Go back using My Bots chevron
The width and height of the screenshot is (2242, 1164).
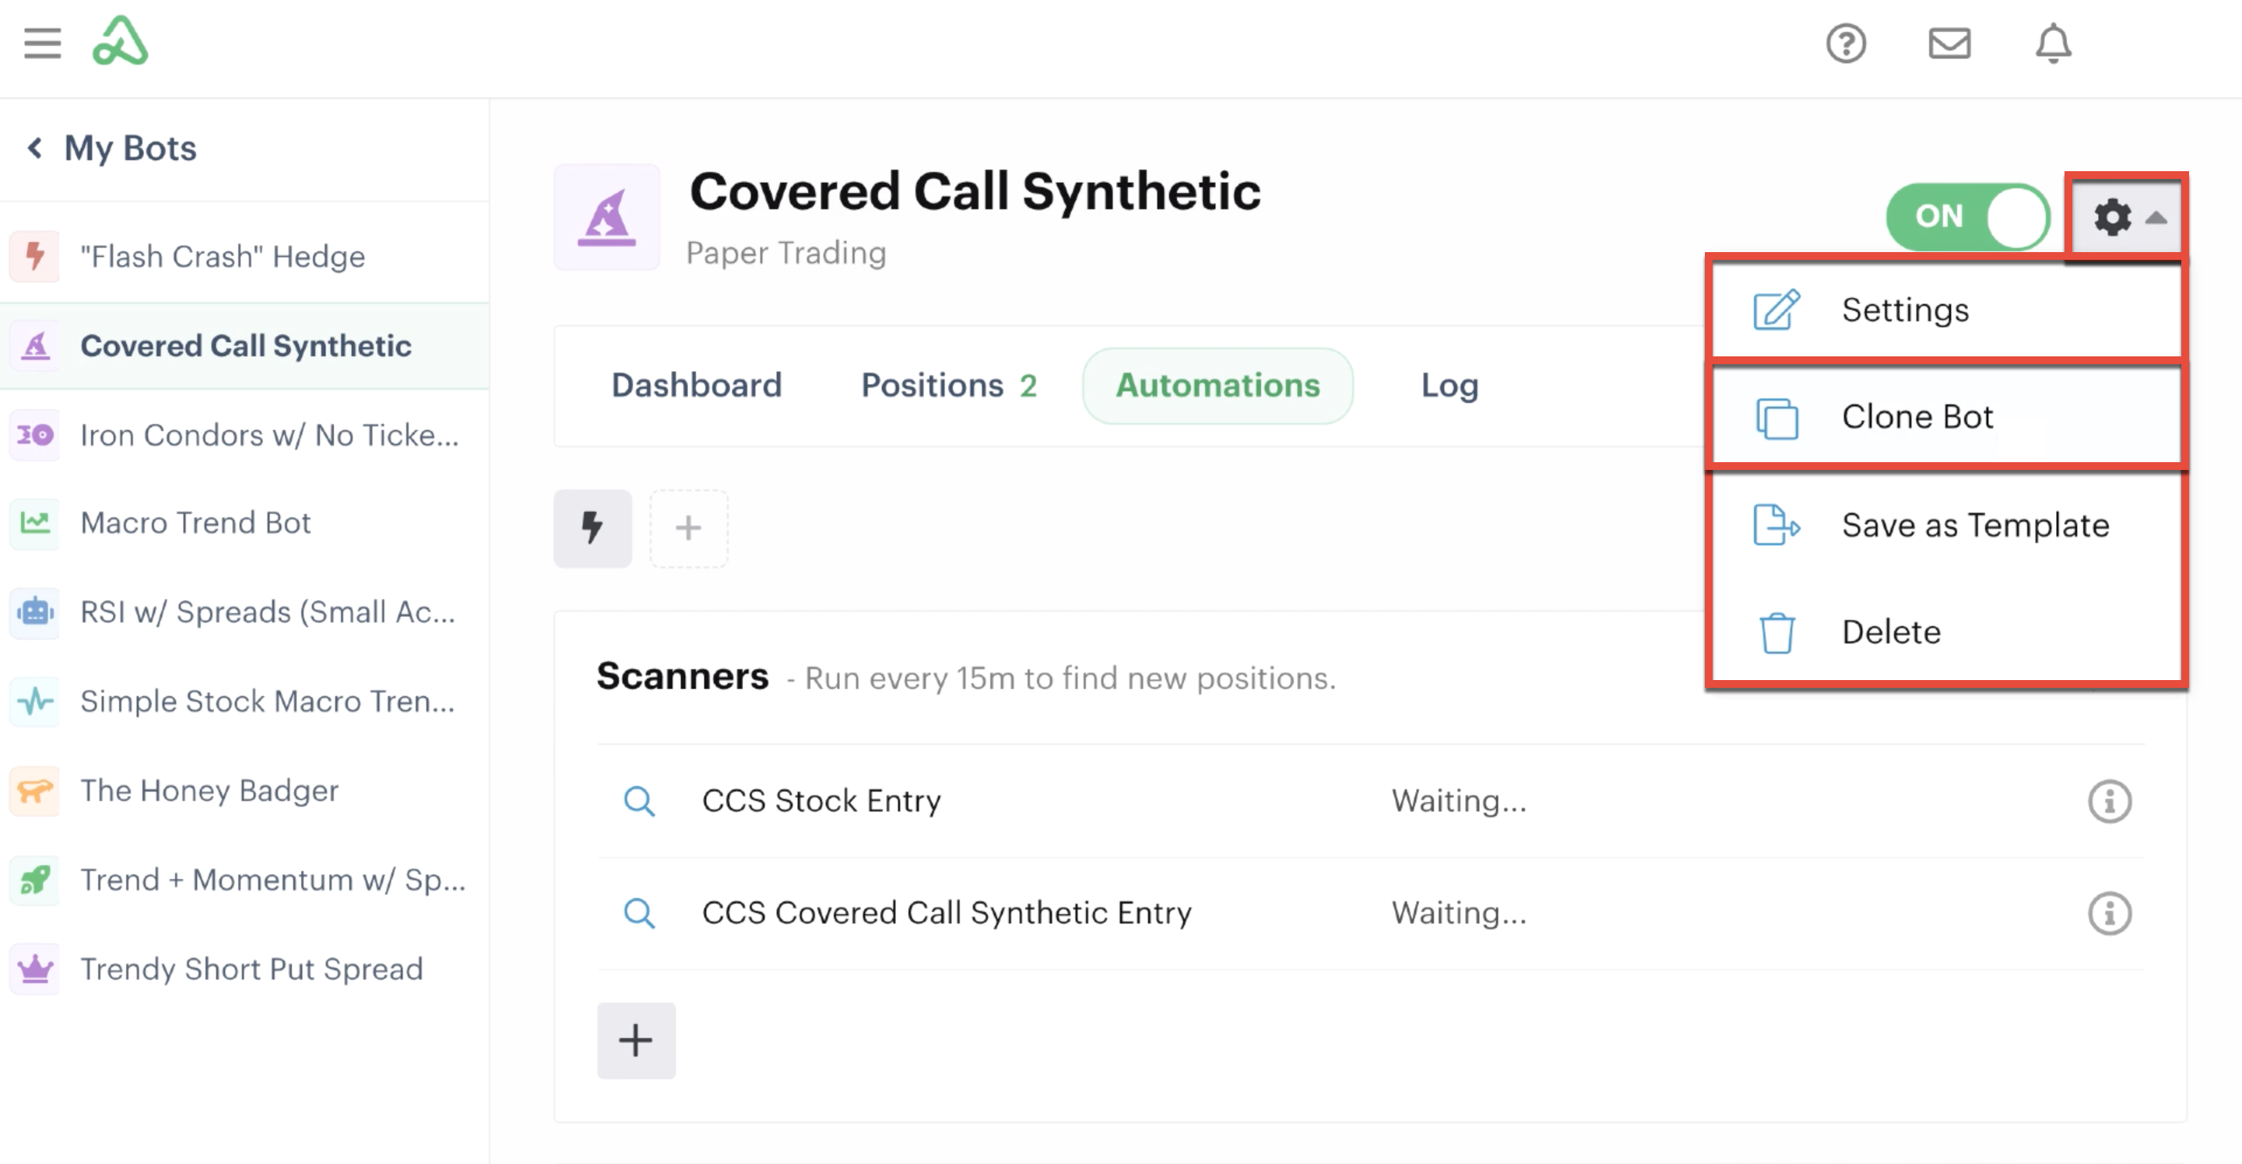(35, 148)
